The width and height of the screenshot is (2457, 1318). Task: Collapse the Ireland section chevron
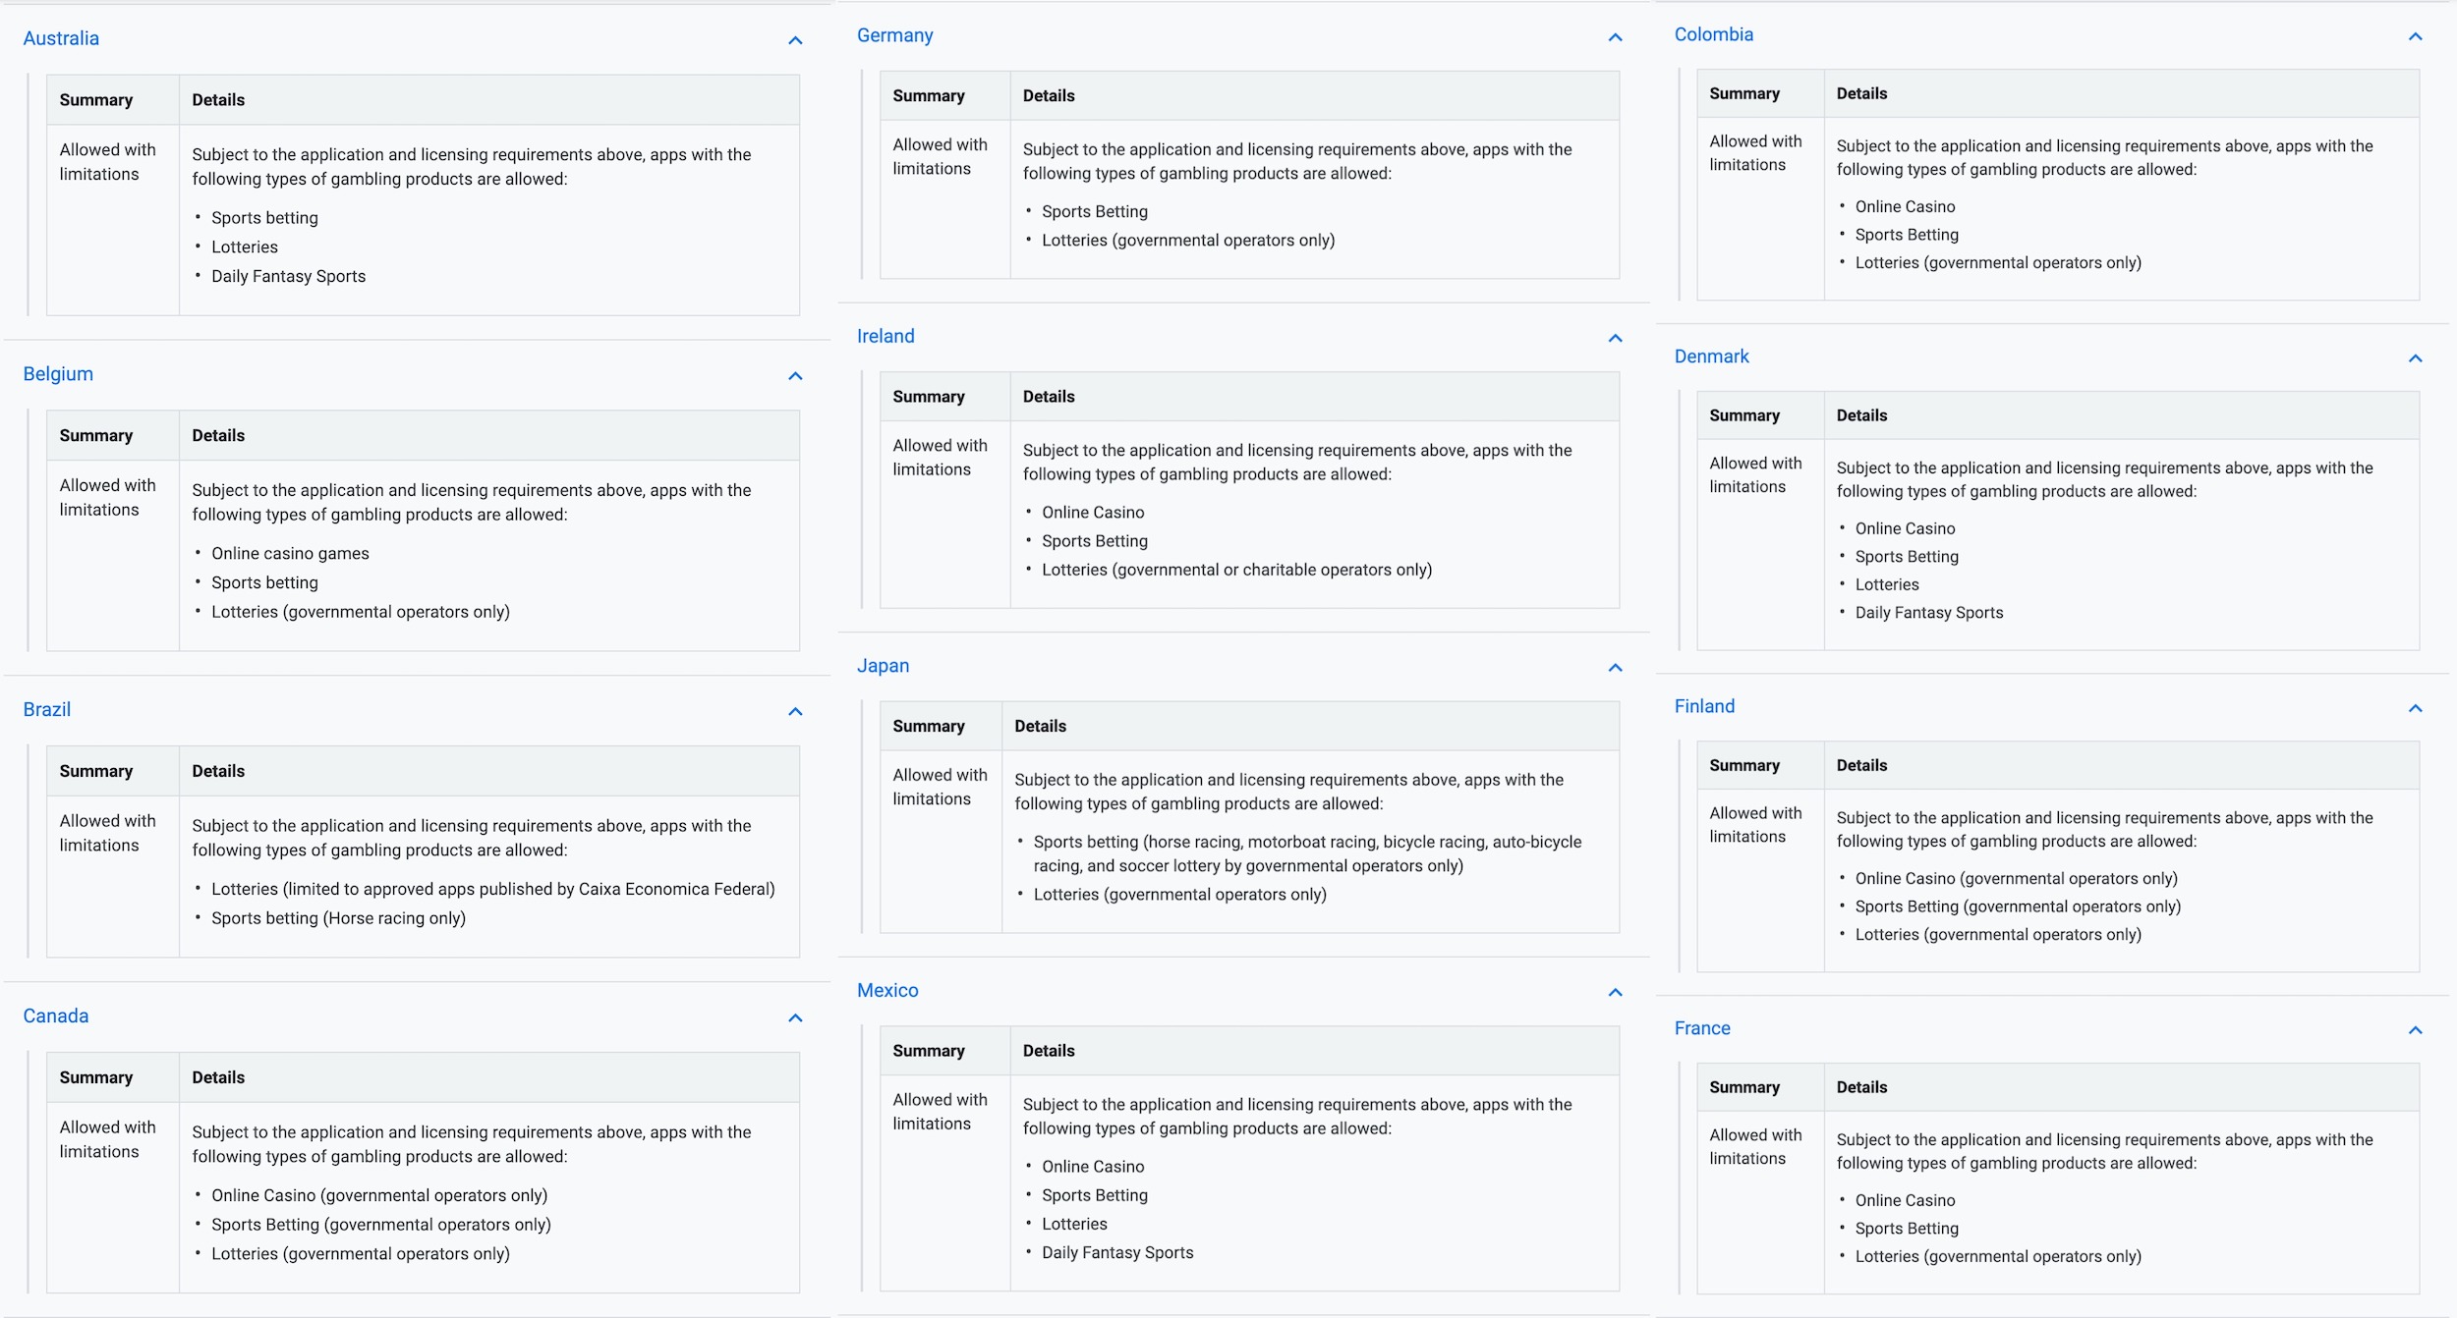click(1615, 338)
